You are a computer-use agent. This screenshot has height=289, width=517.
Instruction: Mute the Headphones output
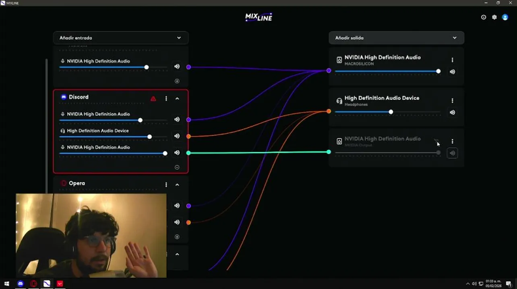tap(452, 112)
